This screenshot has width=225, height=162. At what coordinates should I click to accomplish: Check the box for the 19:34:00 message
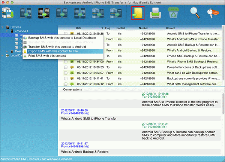coord(66,62)
